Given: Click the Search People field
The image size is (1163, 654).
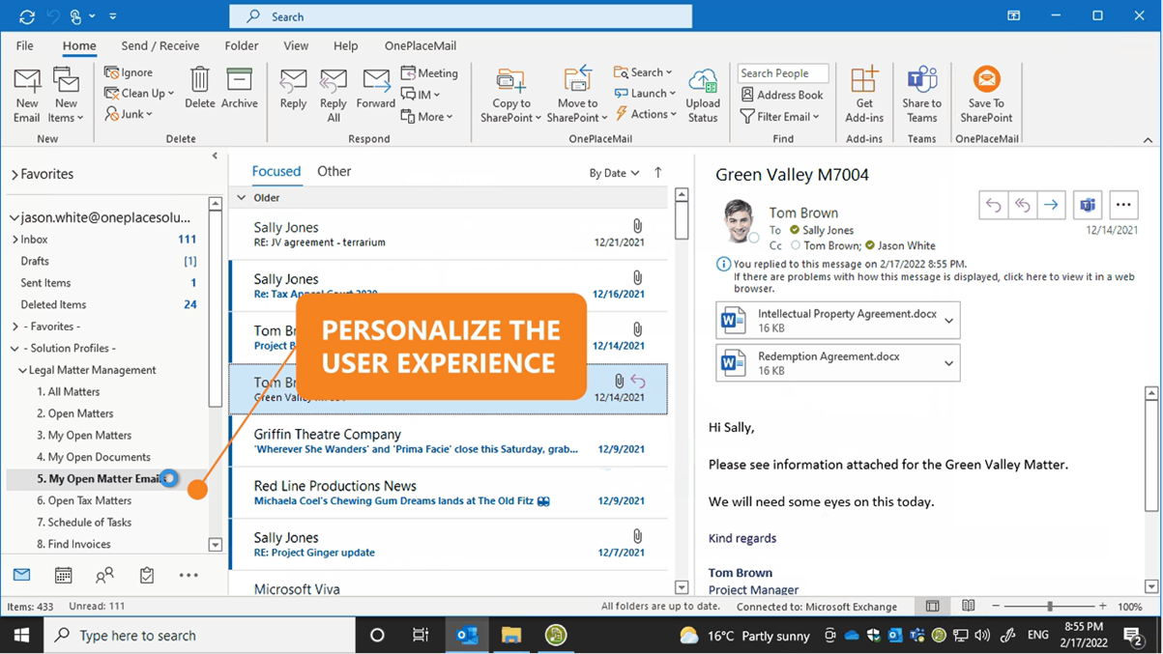Looking at the screenshot, I should point(783,73).
